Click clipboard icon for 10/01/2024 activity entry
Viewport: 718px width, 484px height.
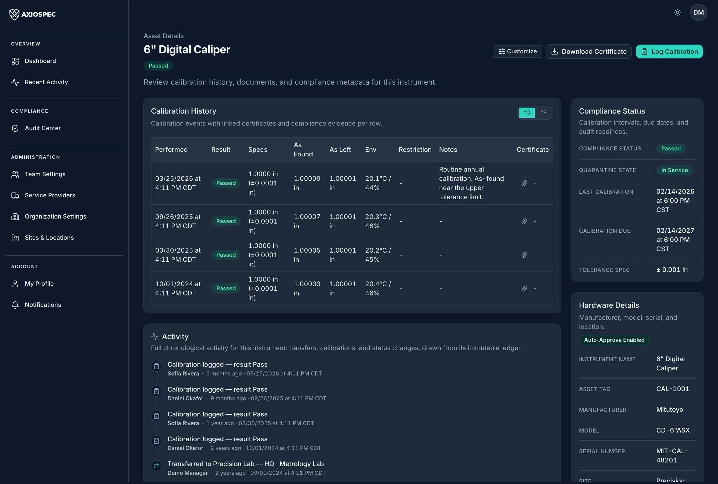coord(156,441)
